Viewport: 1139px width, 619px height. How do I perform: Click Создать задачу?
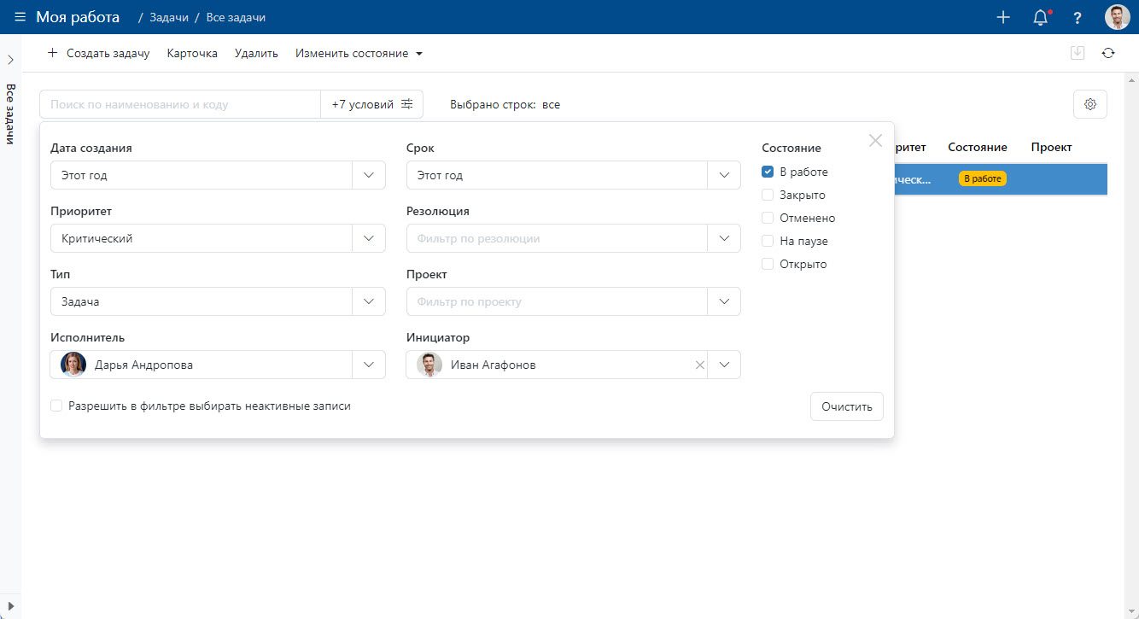click(98, 53)
